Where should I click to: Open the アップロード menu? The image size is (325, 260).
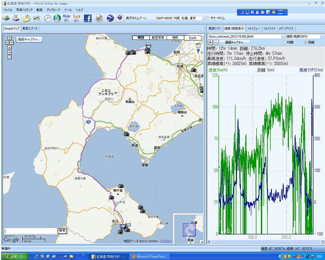pyautogui.click(x=53, y=10)
